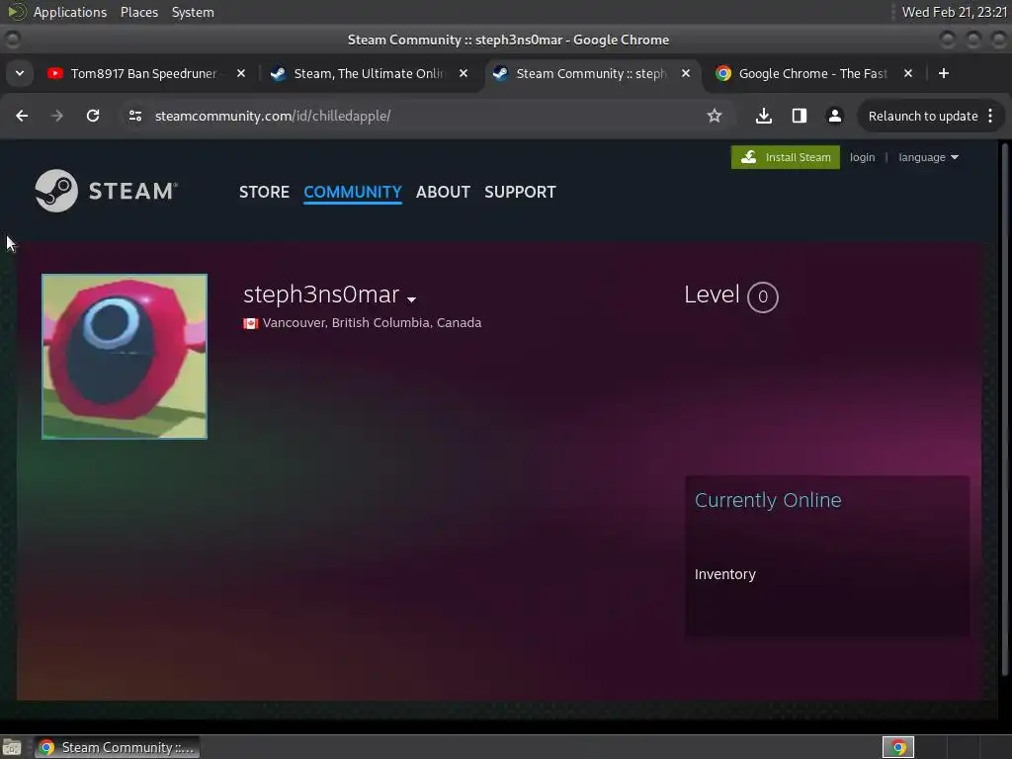This screenshot has width=1012, height=759.
Task: Switch to the Google Chrome - The Fast tab
Action: click(x=812, y=73)
